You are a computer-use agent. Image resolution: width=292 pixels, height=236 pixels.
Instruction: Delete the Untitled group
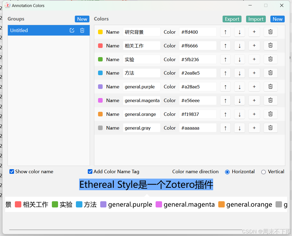pyautogui.click(x=82, y=30)
